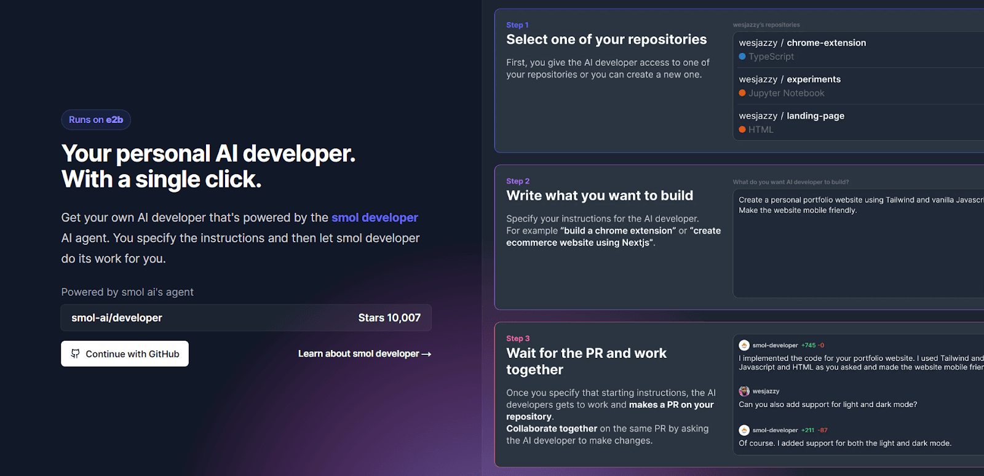Click the 'Select one of your repositories' heading

(x=606, y=40)
